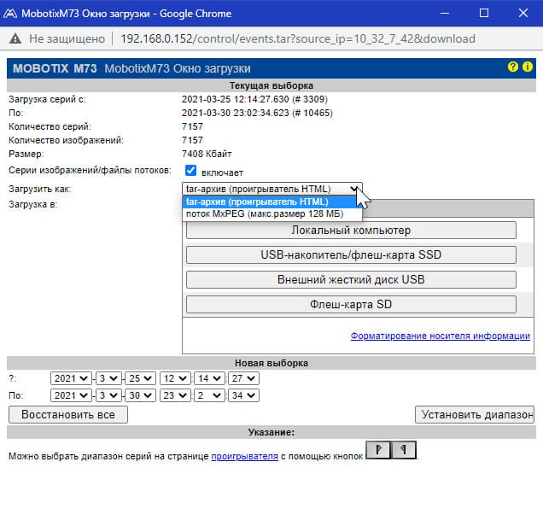Open the start hour 12 dropdown

175,378
